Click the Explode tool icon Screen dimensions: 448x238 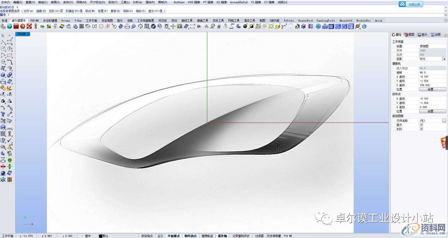coord(10,88)
